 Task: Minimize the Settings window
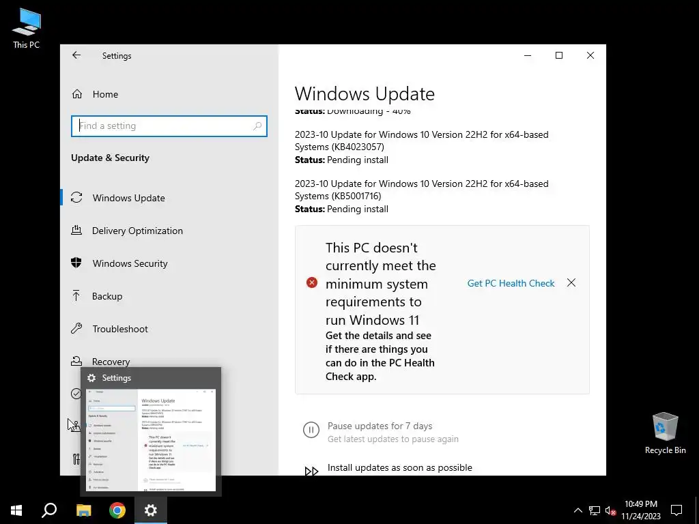tap(528, 55)
